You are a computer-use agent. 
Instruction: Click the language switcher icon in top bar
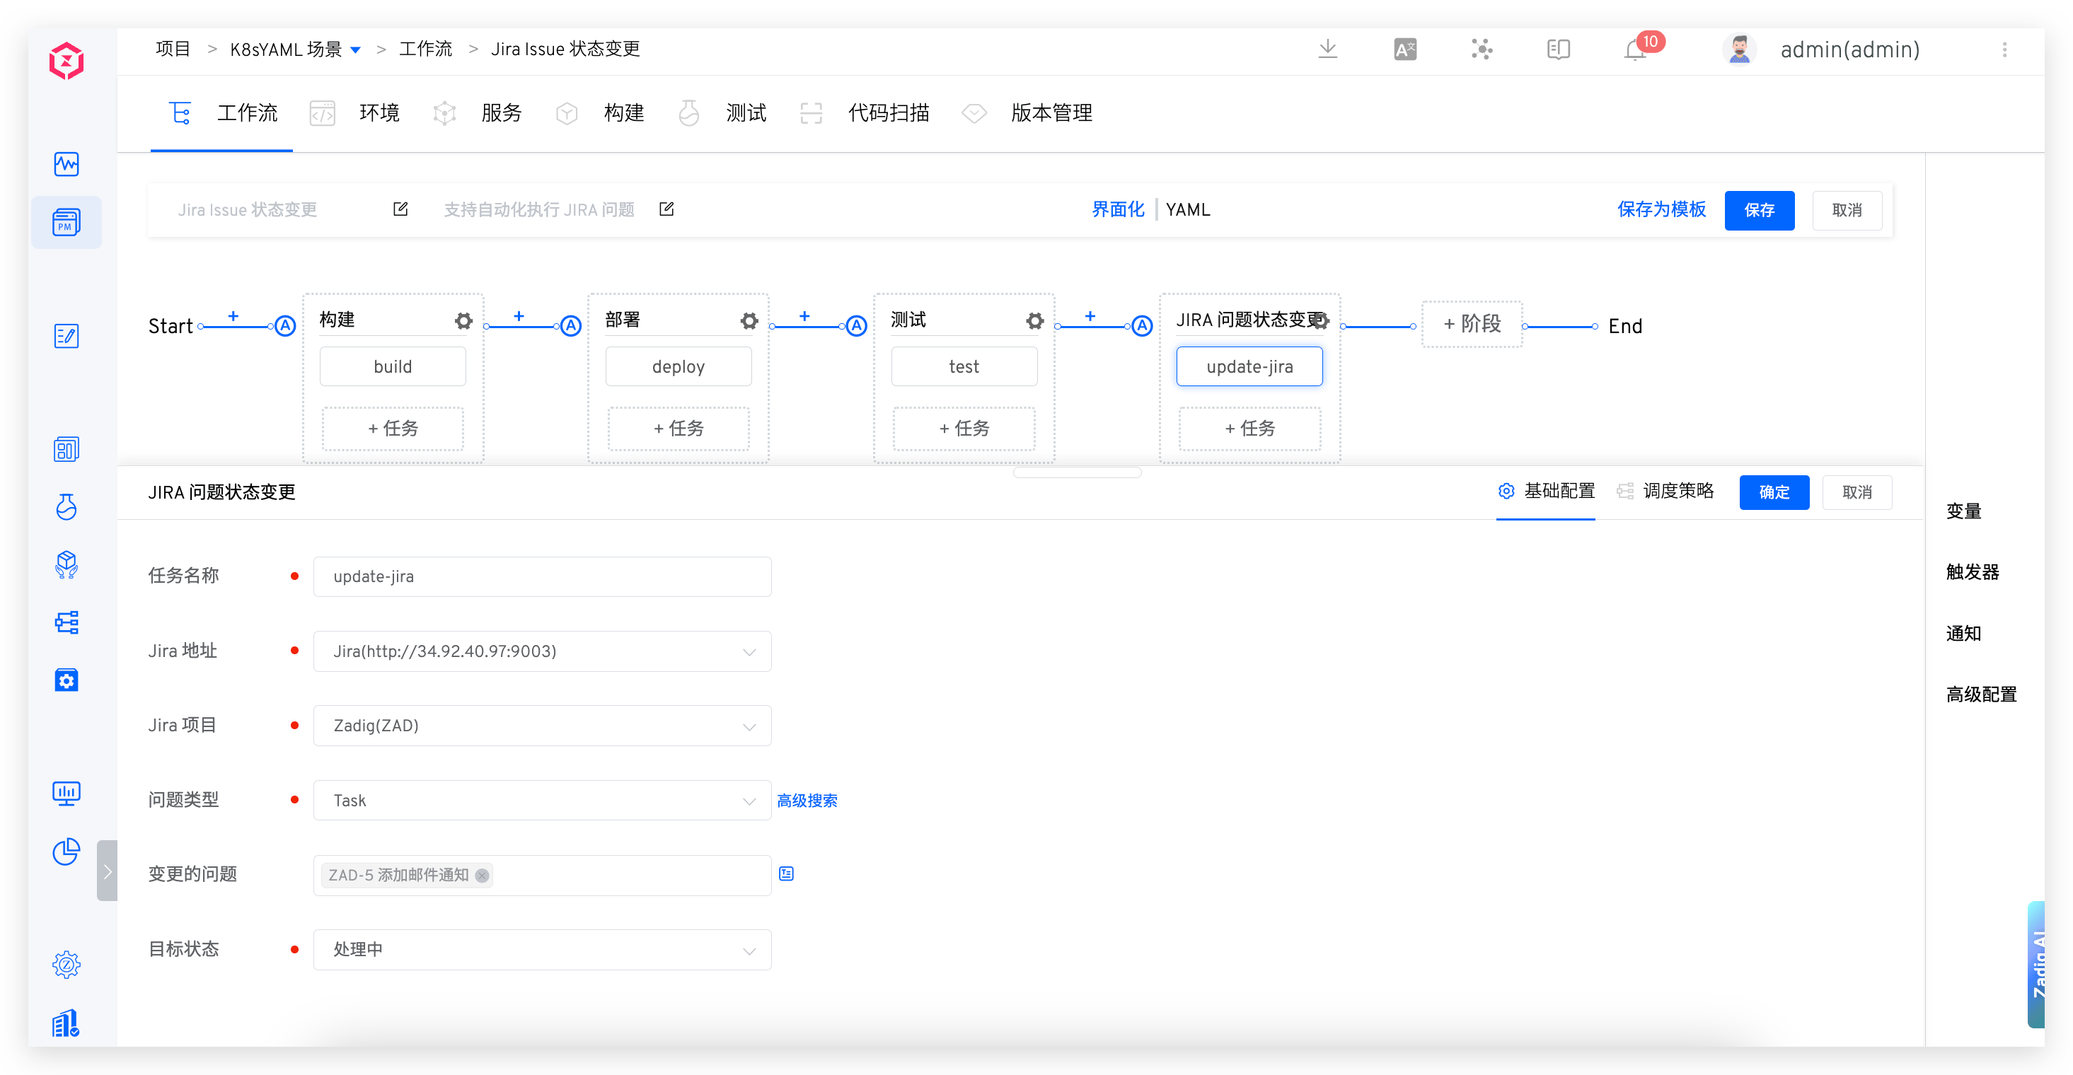(x=1404, y=49)
